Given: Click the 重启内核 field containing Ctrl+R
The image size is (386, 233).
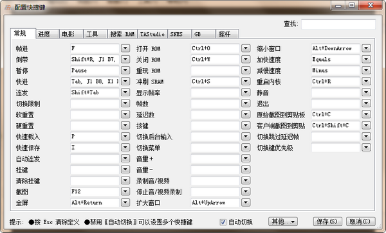Looking at the screenshot, I should coord(336,82).
